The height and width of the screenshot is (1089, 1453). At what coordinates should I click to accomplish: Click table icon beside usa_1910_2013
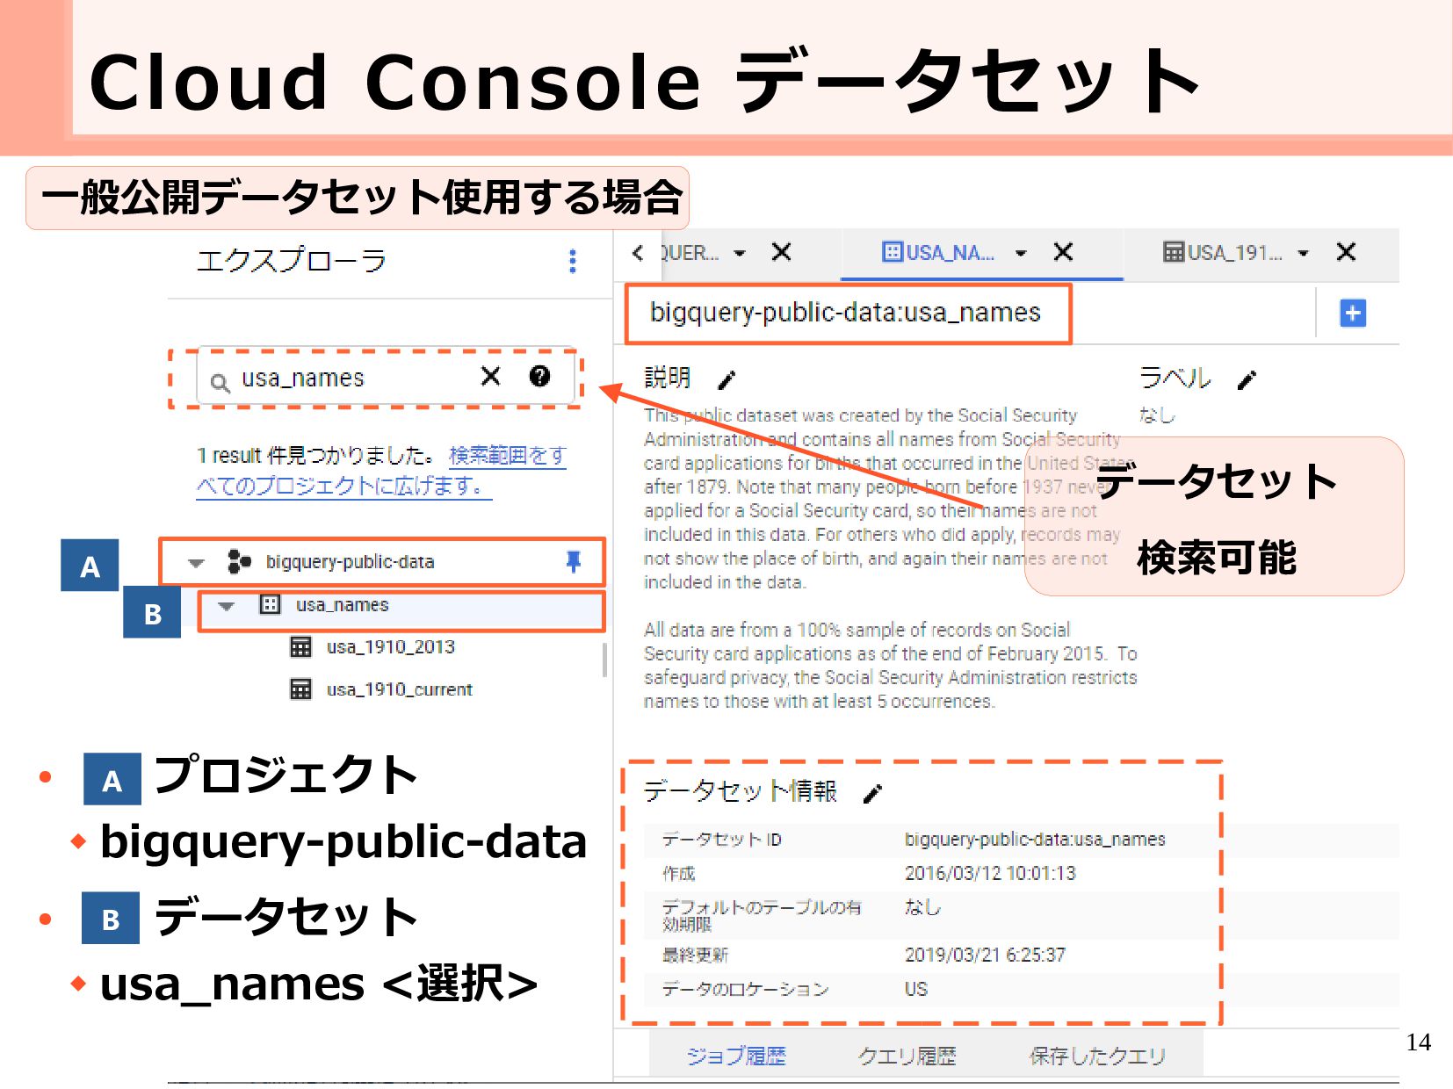[x=300, y=647]
